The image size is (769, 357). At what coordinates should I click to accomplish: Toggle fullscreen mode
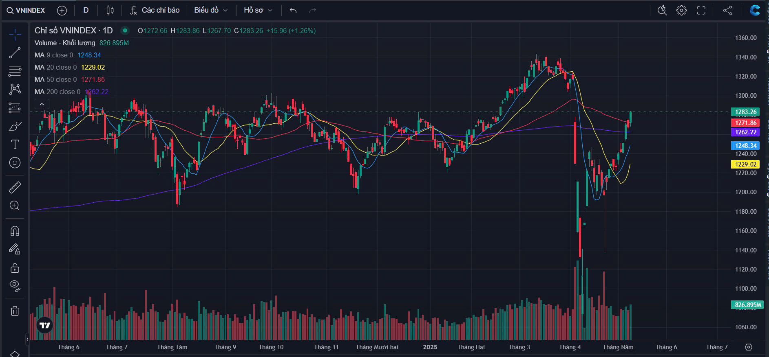[701, 10]
